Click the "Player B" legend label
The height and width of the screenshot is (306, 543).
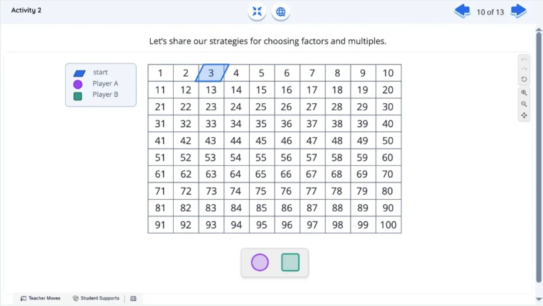105,94
